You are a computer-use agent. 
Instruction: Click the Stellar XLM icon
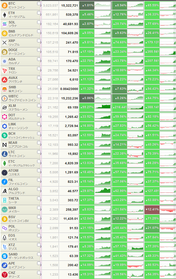point(4,108)
